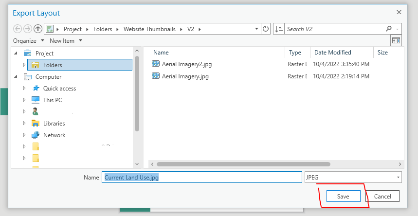
Task: Close the Export Layout dialog
Action: tap(399, 12)
